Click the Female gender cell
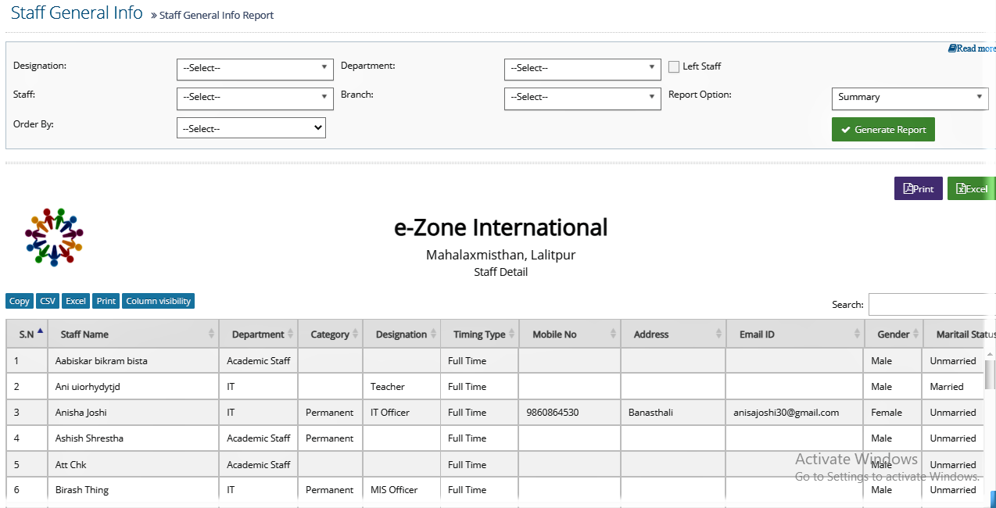 (894, 413)
